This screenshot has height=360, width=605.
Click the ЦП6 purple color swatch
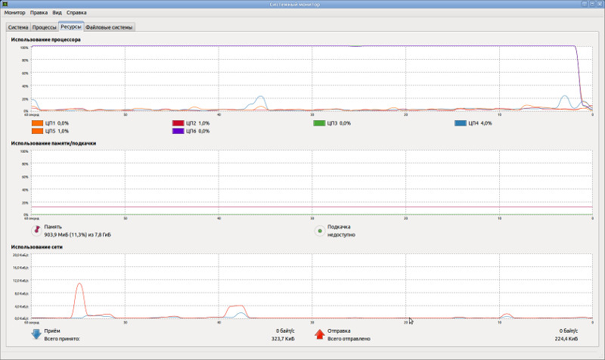tap(178, 131)
